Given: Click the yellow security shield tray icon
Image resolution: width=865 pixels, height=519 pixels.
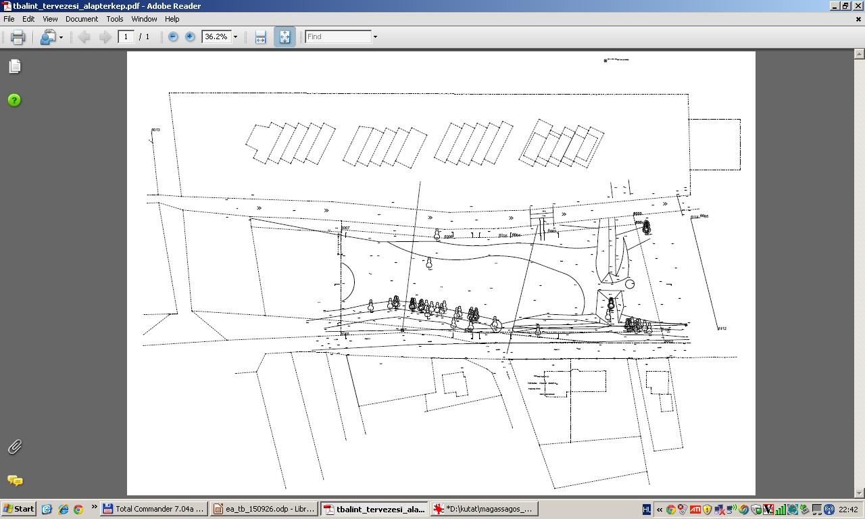Looking at the screenshot, I should pos(707,510).
